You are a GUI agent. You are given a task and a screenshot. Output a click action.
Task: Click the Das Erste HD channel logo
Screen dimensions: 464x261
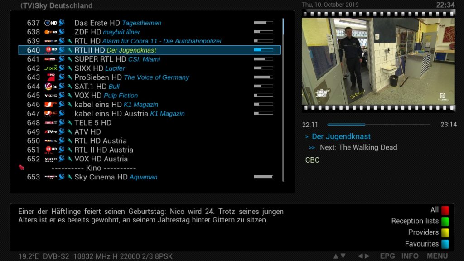coord(51,23)
